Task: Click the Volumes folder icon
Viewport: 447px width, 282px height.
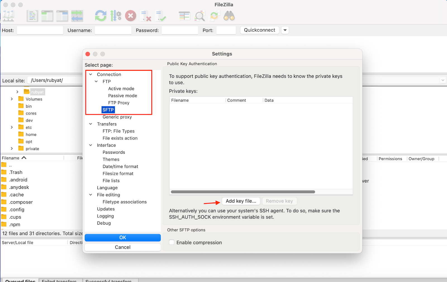Action: [x=21, y=99]
